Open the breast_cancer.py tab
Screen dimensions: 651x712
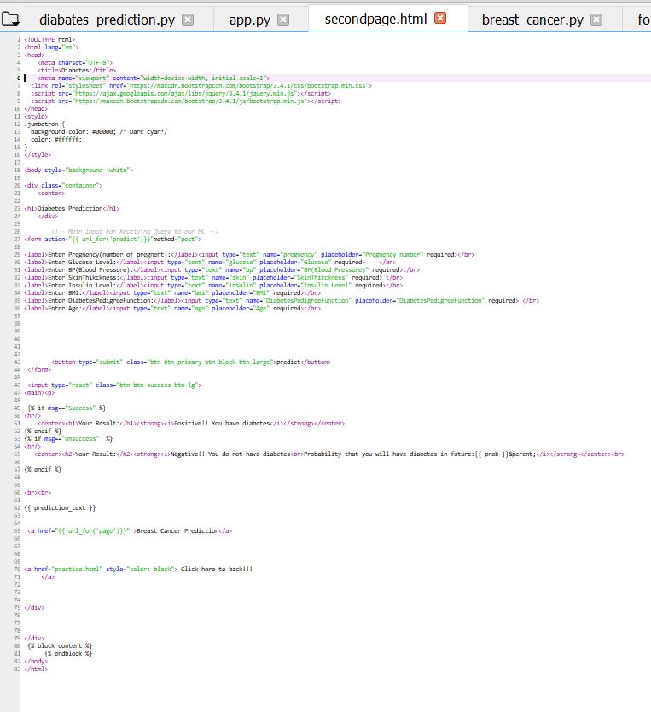[532, 20]
